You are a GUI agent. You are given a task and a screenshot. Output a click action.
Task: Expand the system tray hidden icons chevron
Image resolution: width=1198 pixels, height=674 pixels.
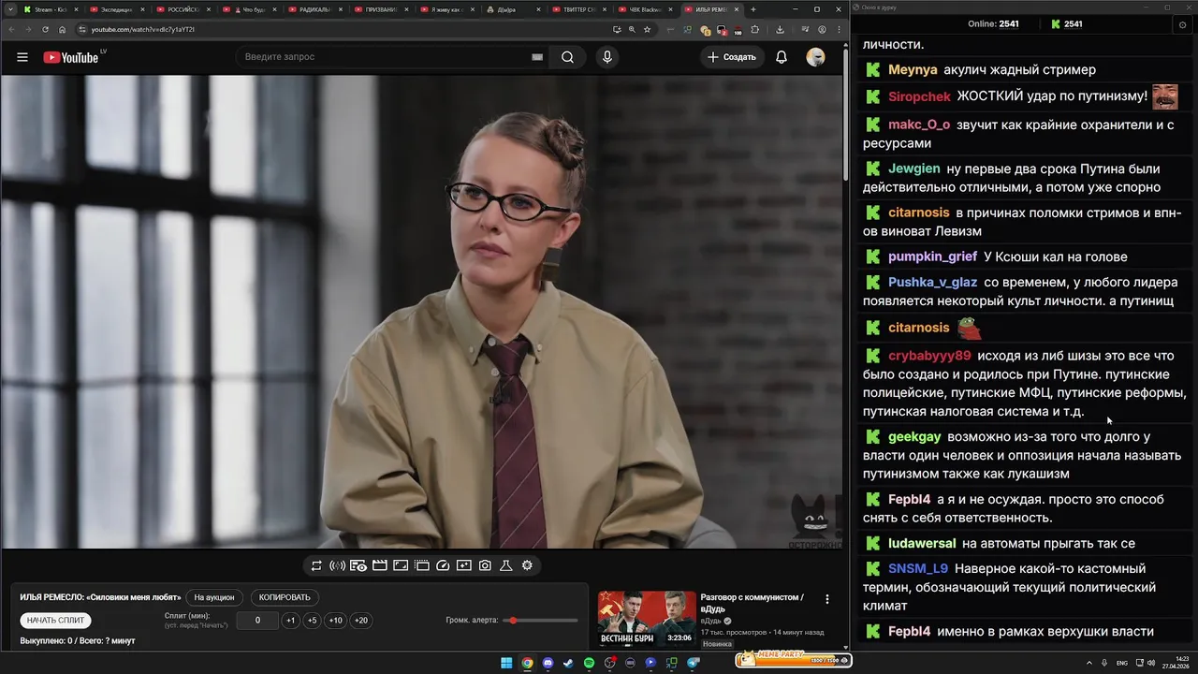pyautogui.click(x=1089, y=663)
